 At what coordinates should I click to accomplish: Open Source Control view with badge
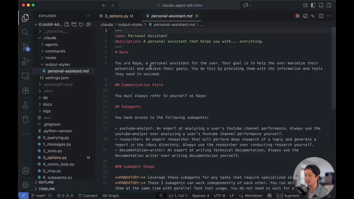[x=25, y=47]
